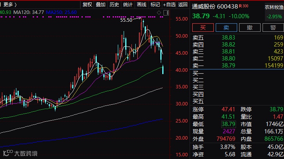The width and height of the screenshot is (284, 159).
Task: Toggle the side panel layout icon
Action: (x=166, y=13)
